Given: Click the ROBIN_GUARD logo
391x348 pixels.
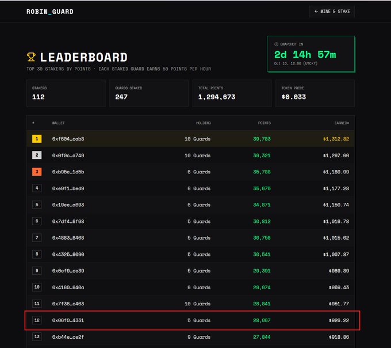Looking at the screenshot, I should pos(50,12).
